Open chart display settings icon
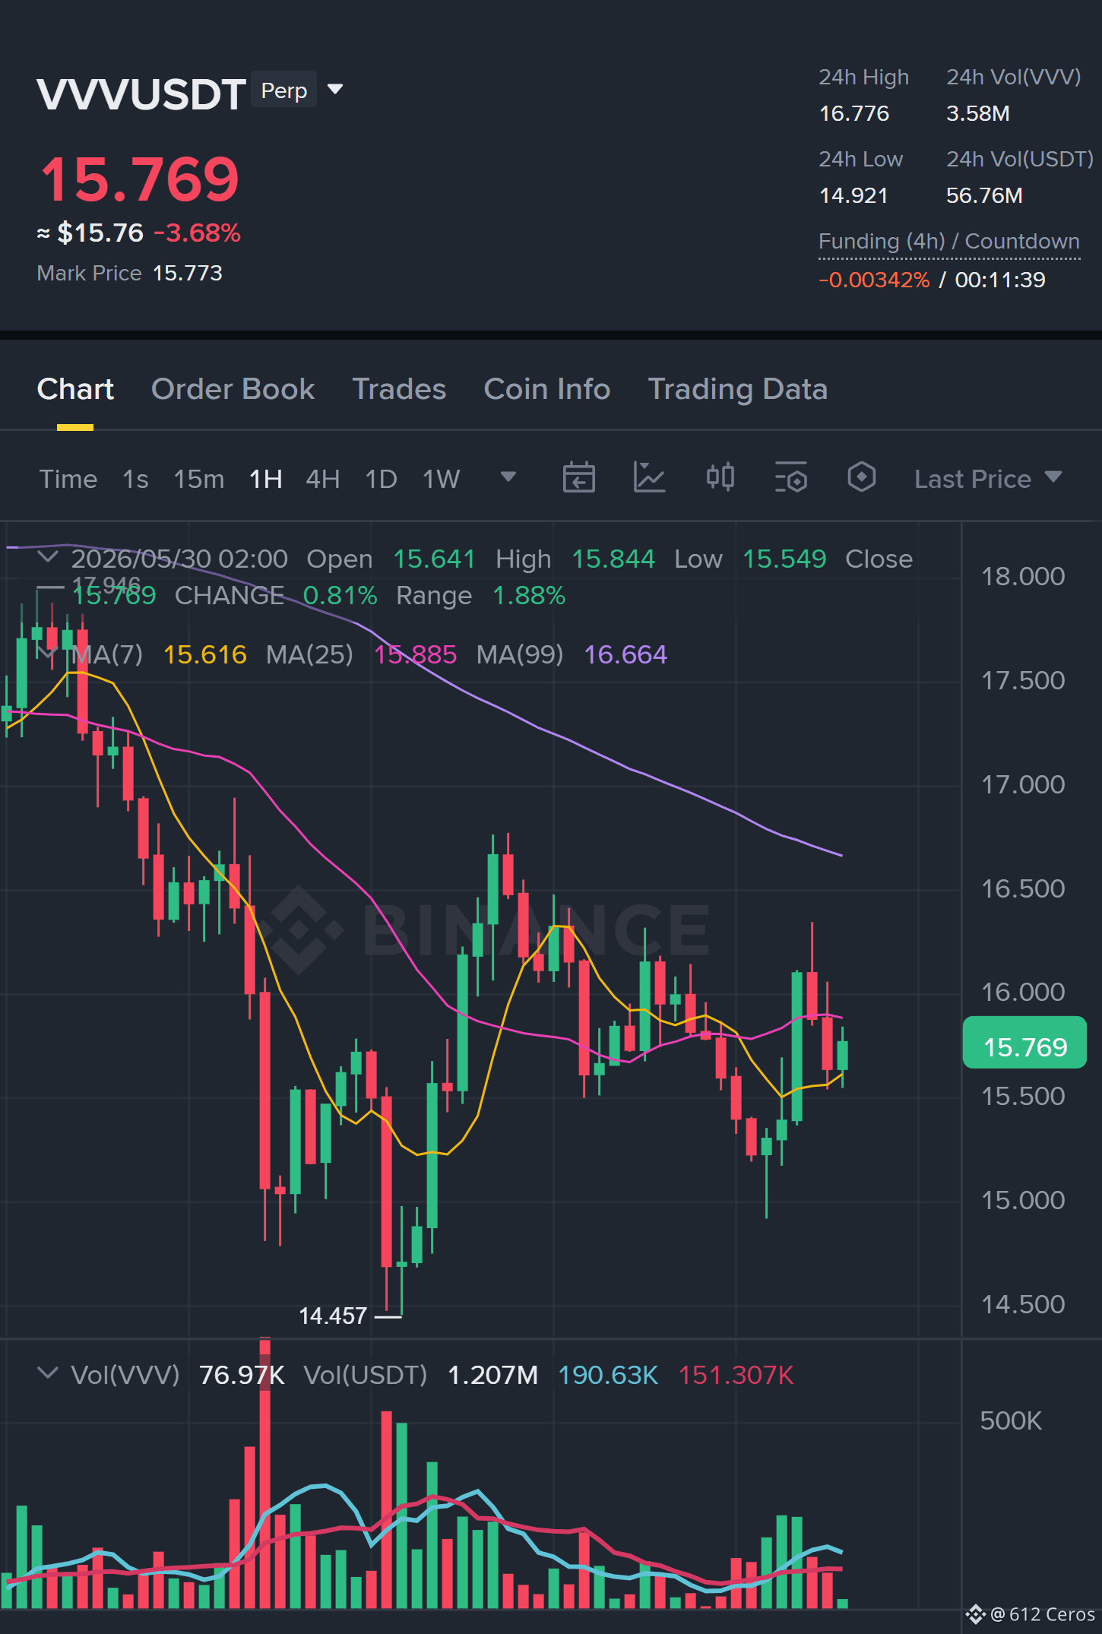This screenshot has height=1634, width=1102. coord(790,478)
